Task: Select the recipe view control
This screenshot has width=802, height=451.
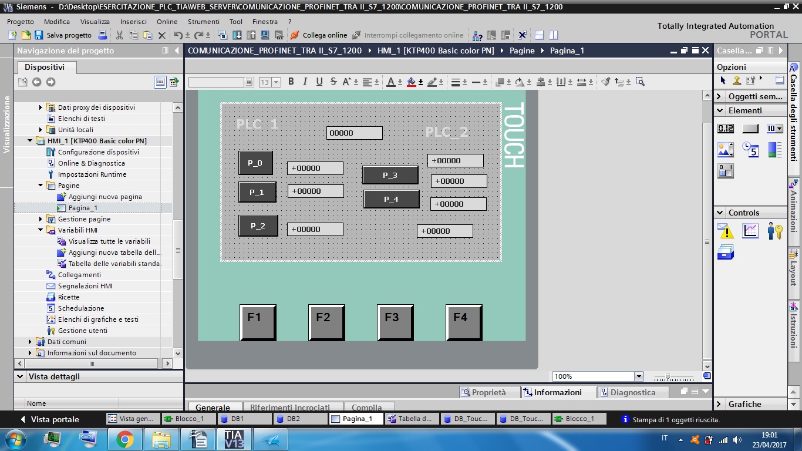Action: [x=726, y=253]
